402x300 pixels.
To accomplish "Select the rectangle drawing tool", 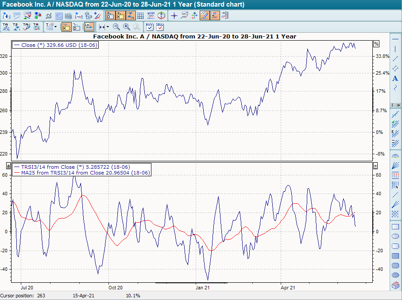I will coord(395,227).
